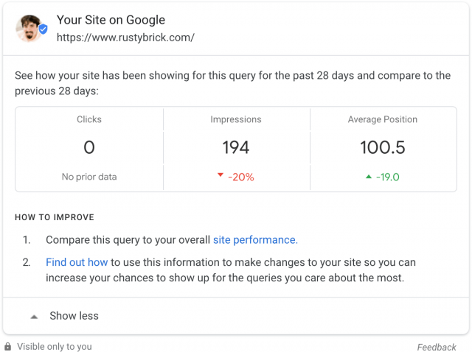Click the upward caret beside Show less
The height and width of the screenshot is (352, 472).
click(35, 317)
